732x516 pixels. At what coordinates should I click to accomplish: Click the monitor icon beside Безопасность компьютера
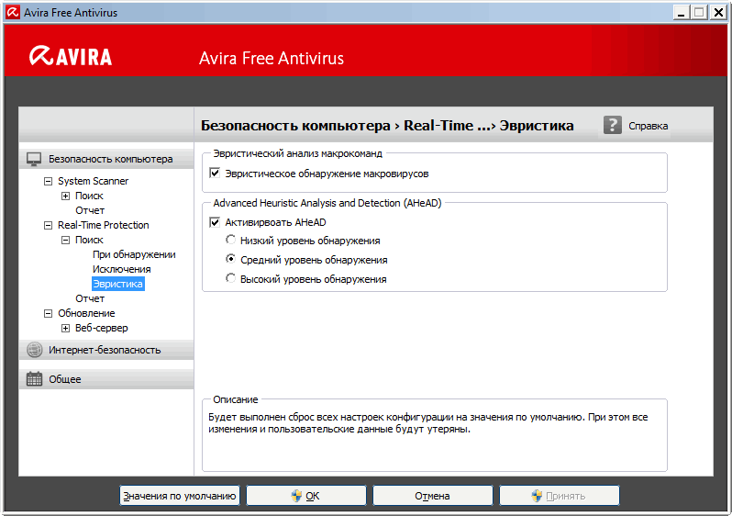click(34, 159)
